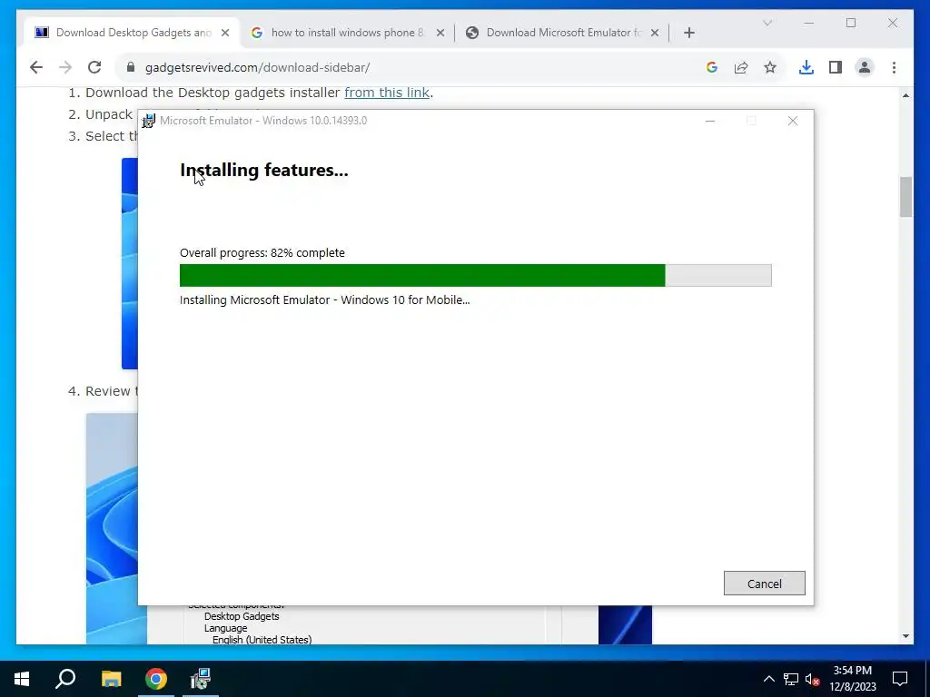
Task: Click 'Overall progress: 82% complete' text
Action: click(262, 252)
